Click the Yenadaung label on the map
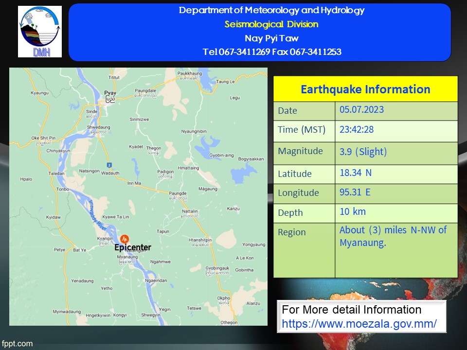Image resolution: width=467 pixels, height=350 pixels. pos(82,280)
